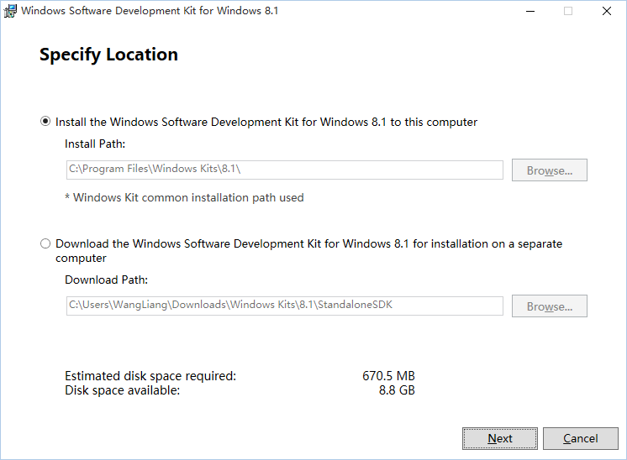Click the Specify Location heading
The width and height of the screenshot is (627, 460).
[108, 55]
